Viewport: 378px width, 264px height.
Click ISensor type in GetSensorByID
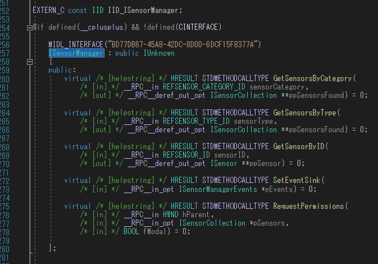pos(224,163)
